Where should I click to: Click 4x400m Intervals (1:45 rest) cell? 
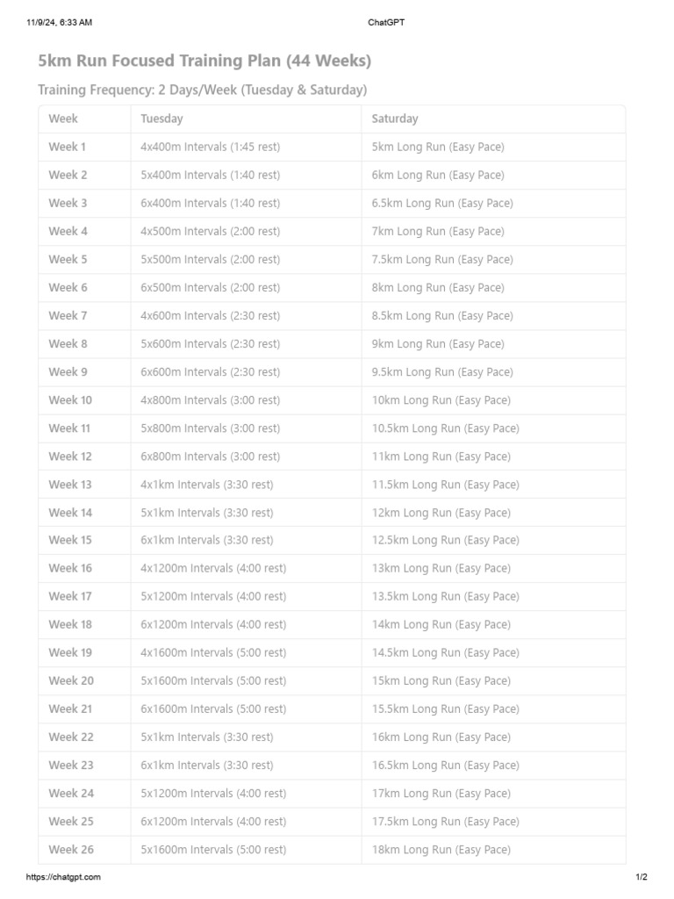pyautogui.click(x=210, y=147)
